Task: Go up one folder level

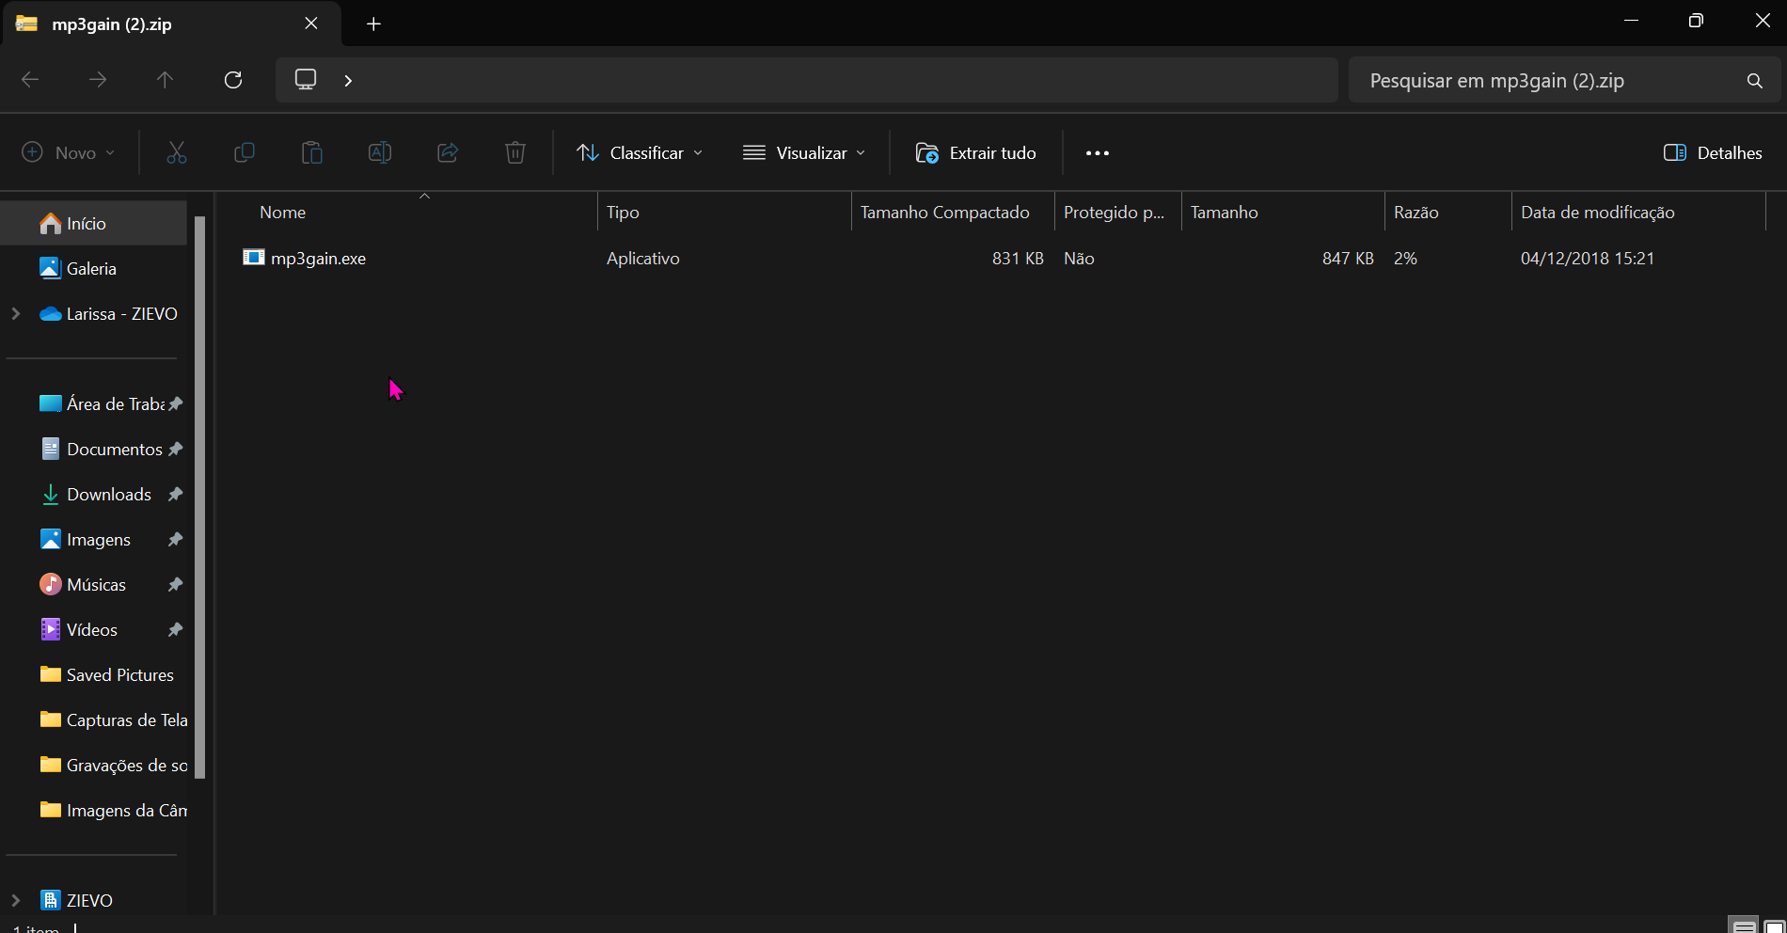Action: click(166, 80)
